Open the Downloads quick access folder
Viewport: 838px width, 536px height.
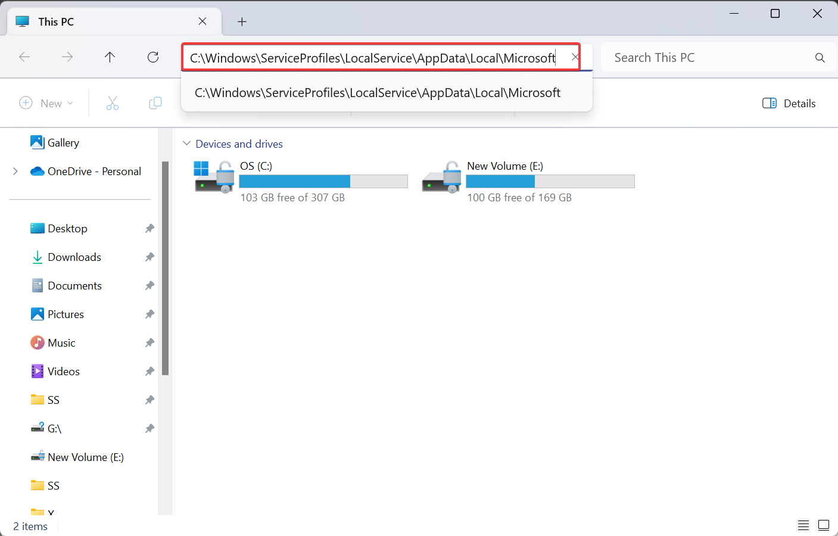pos(66,257)
